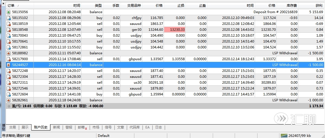Viewport: 325px width, 138px height.
Task: Click the withdrawal icon for order 58188982
Action: 8,53
